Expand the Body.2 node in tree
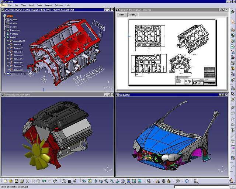236x189 pixels. (x=6, y=37)
